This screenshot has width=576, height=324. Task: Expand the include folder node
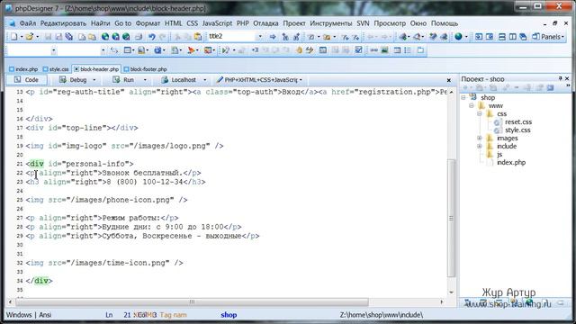pos(480,146)
